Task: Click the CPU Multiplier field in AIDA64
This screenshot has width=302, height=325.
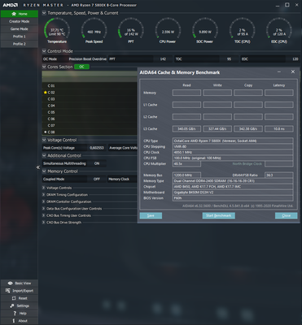Action: point(186,164)
